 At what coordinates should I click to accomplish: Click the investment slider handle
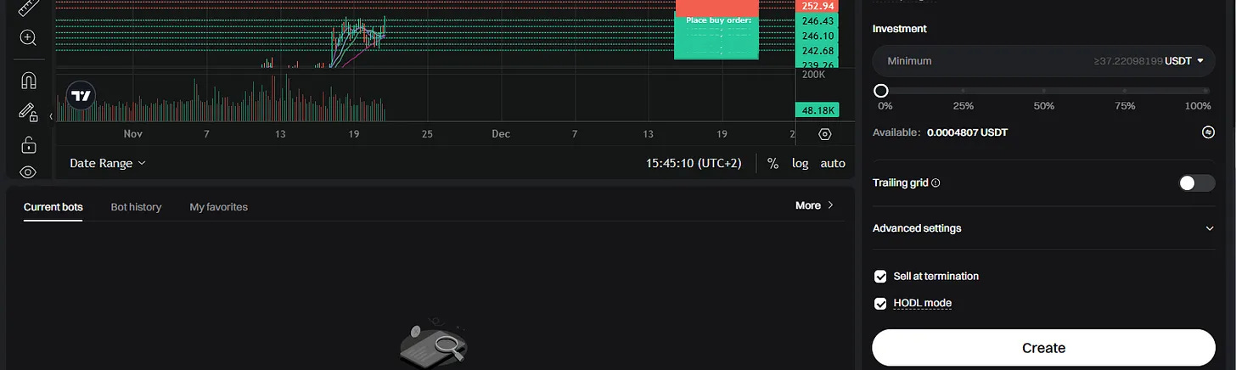coord(881,90)
